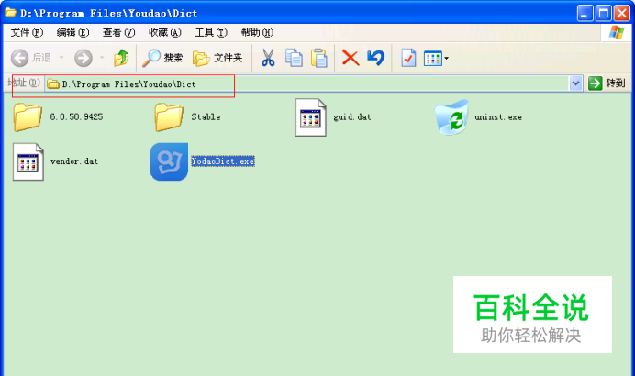Click the Copy toolbar icon
635x376 pixels.
(294, 58)
